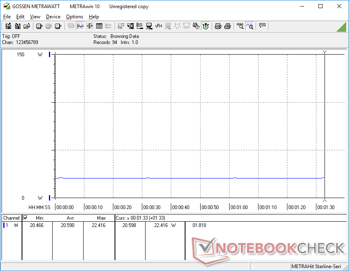Image resolution: width=349 pixels, height=271 pixels.
Task: Click the 00:00:30 time axis label
Action: point(152,207)
